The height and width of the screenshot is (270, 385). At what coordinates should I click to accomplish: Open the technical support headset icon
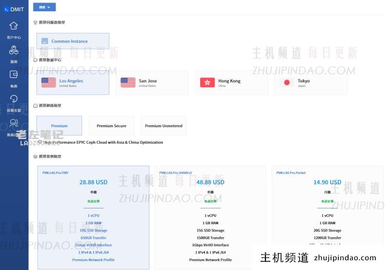[13, 99]
